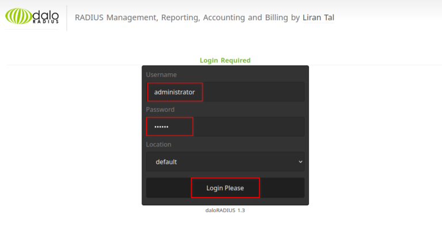Click the green globe emblem in the logo

tap(18, 16)
